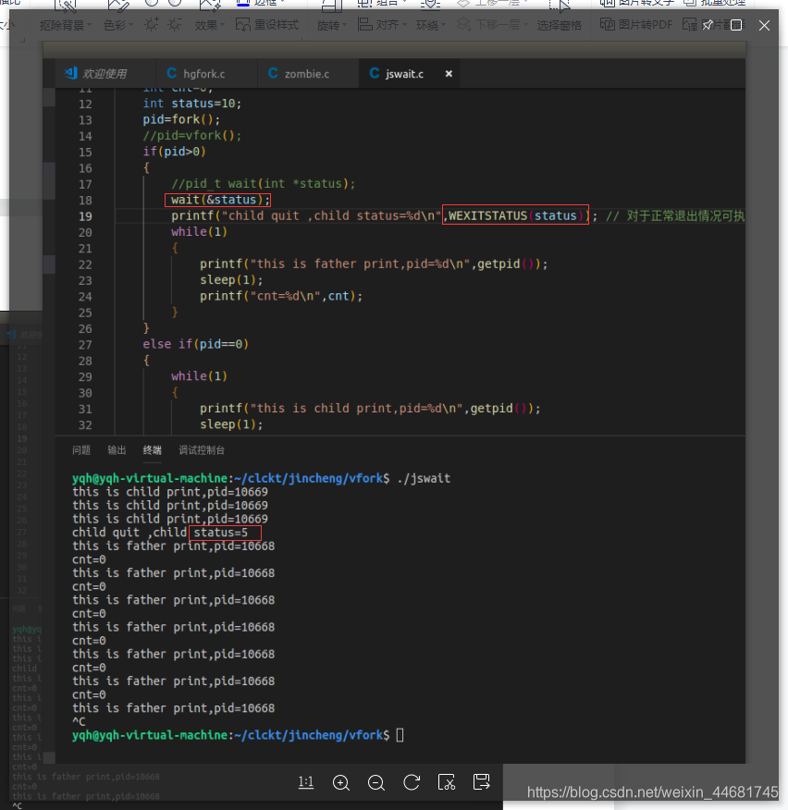Open the 色彩 color dropdown in the ribbon
The height and width of the screenshot is (810, 788).
117,25
